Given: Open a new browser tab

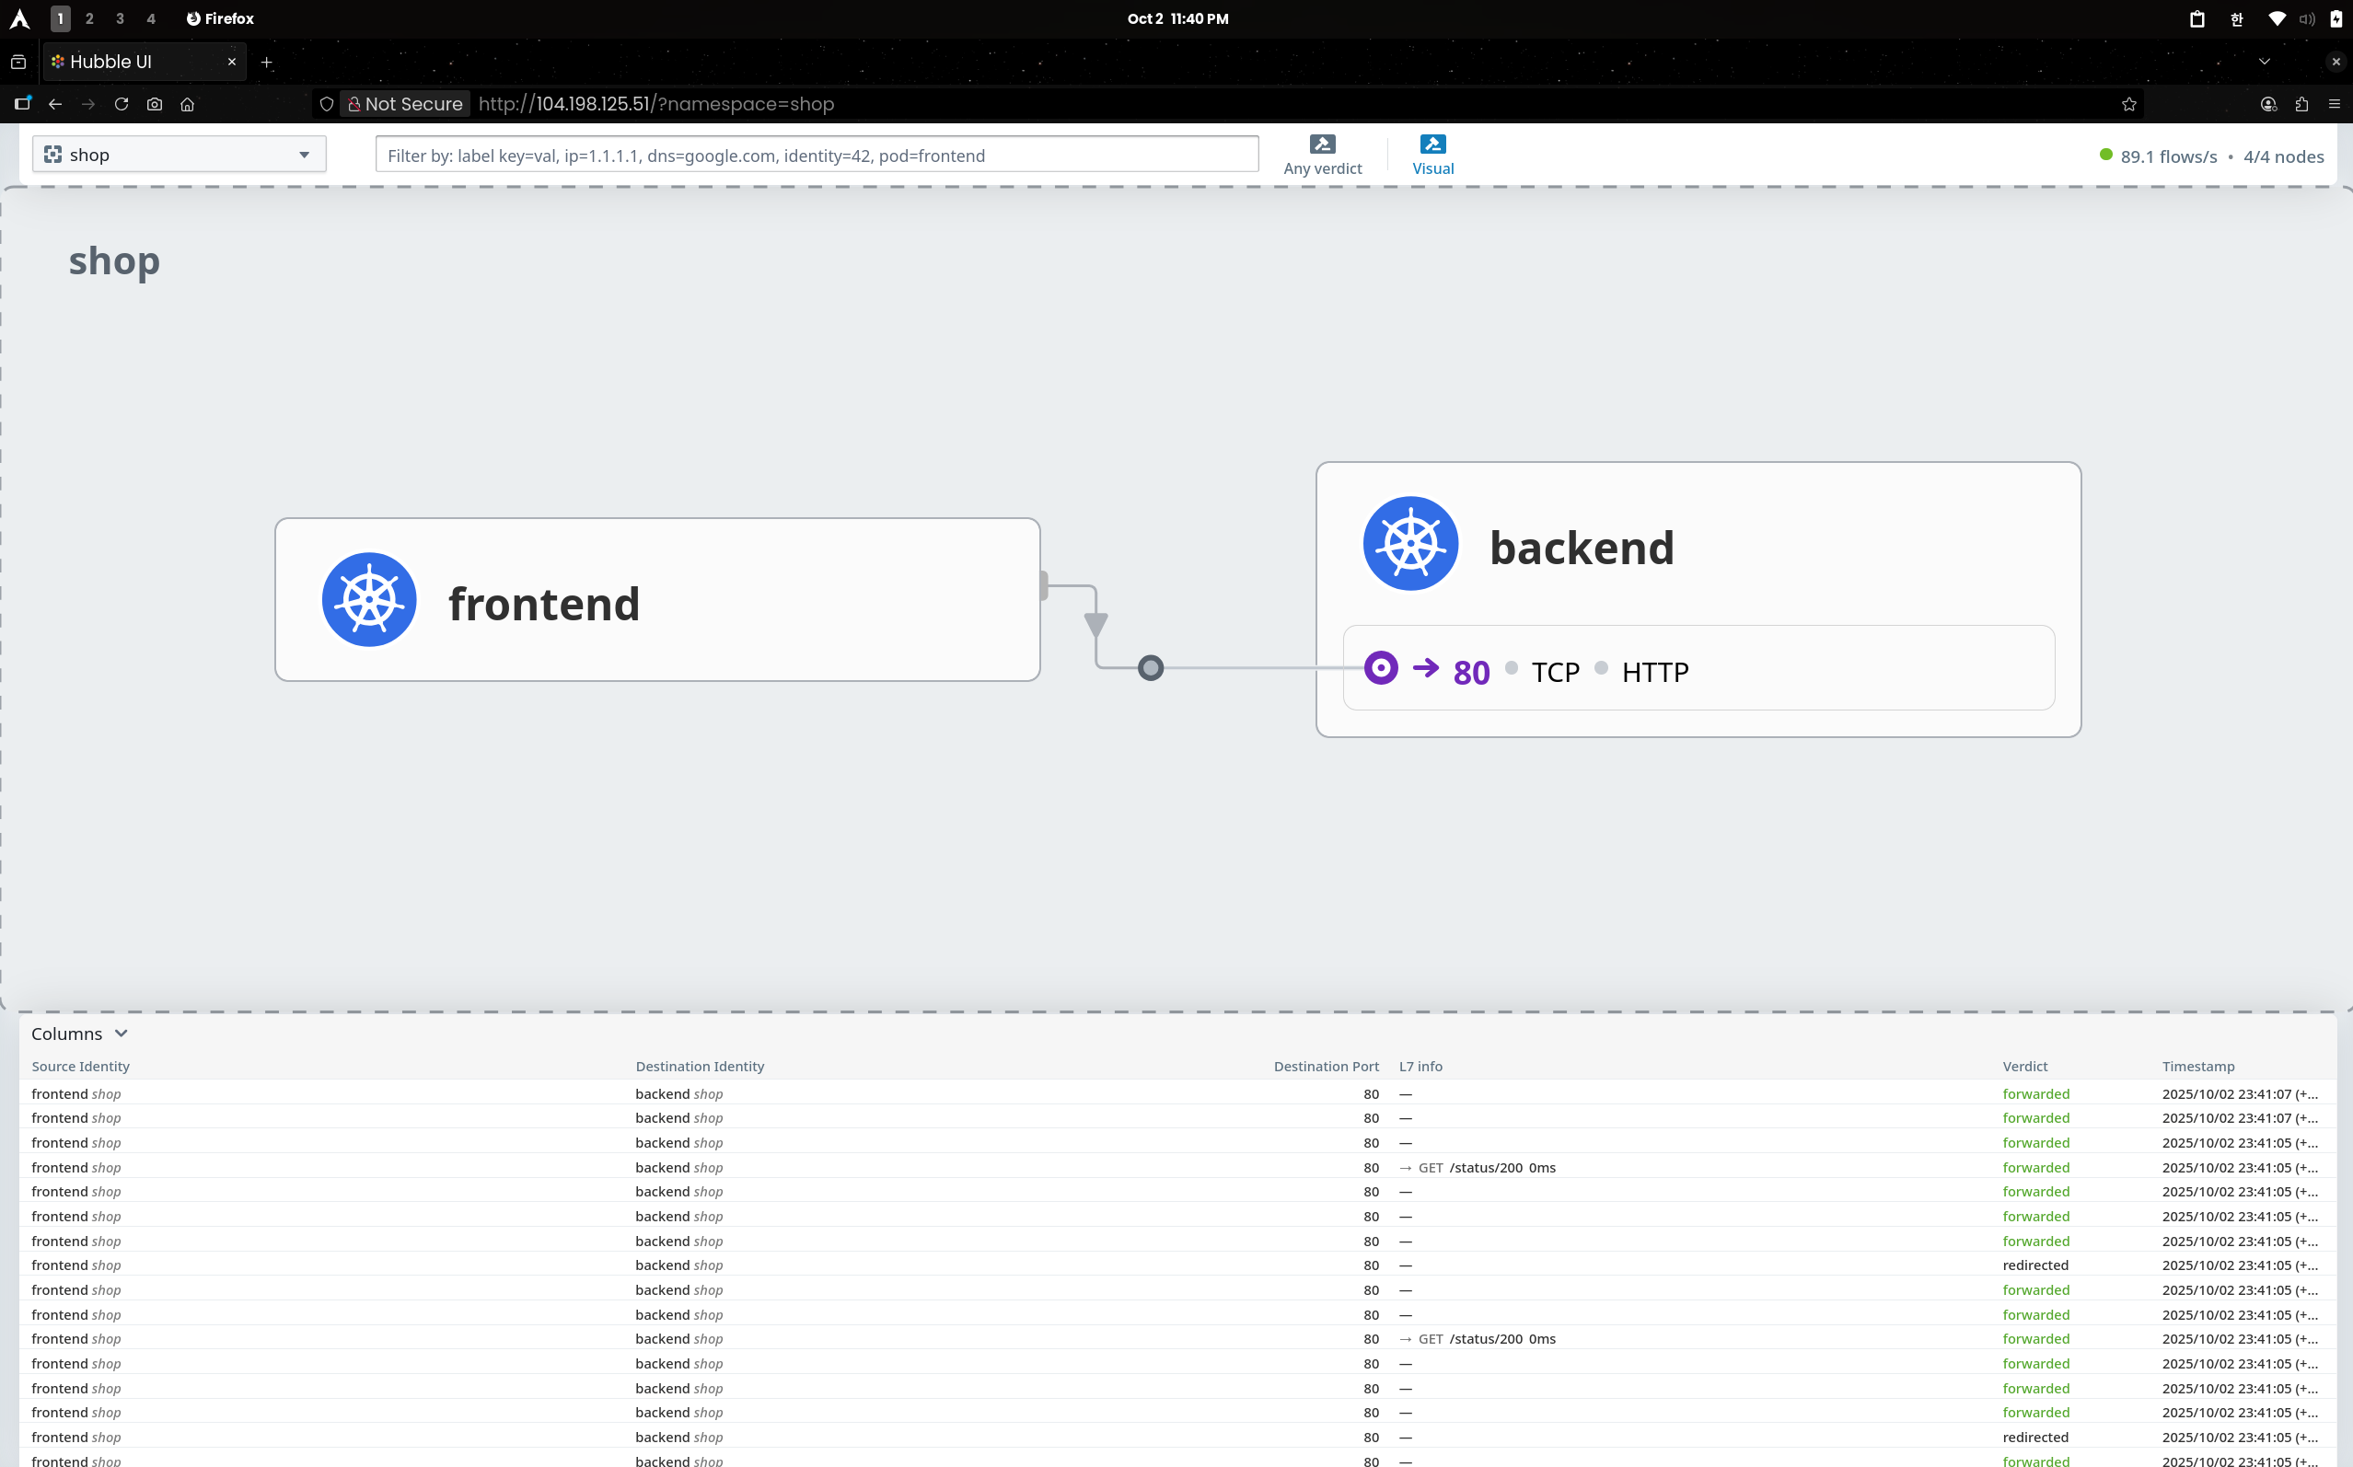Looking at the screenshot, I should [x=267, y=62].
